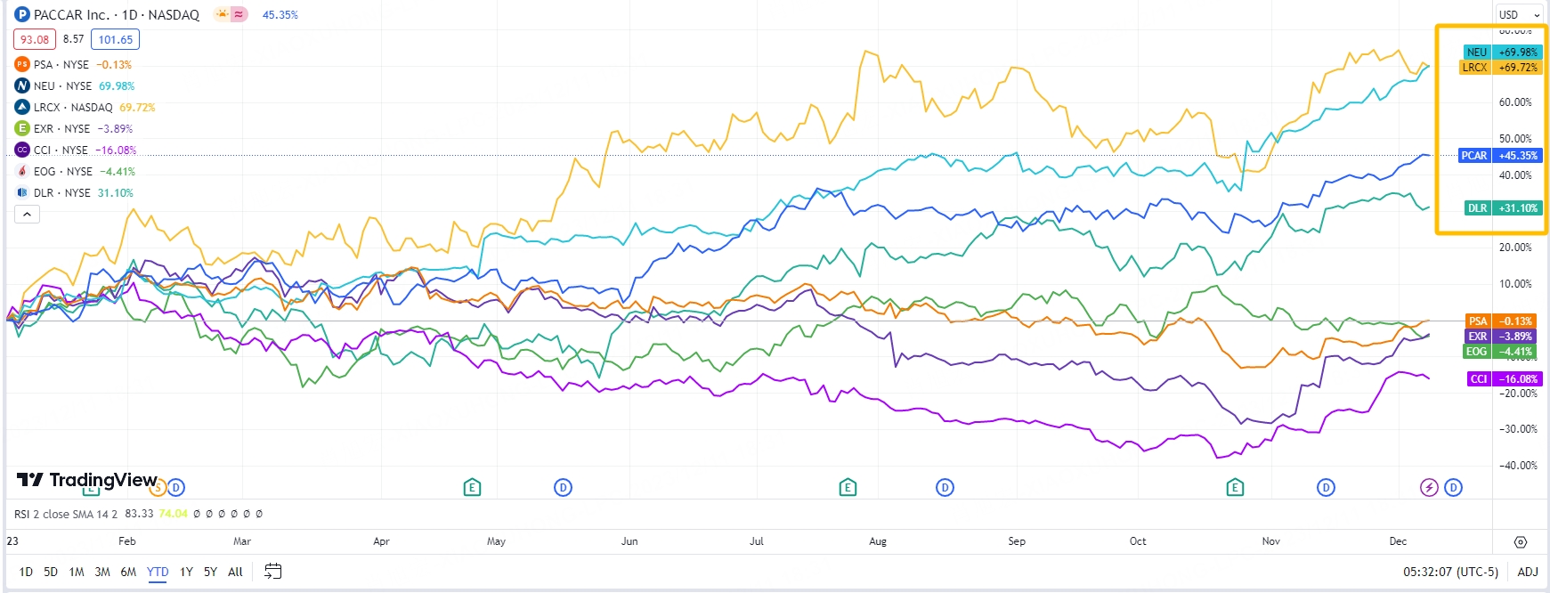Open timezone menu showing UTC-5
This screenshot has height=593, width=1550.
pyautogui.click(x=1450, y=572)
